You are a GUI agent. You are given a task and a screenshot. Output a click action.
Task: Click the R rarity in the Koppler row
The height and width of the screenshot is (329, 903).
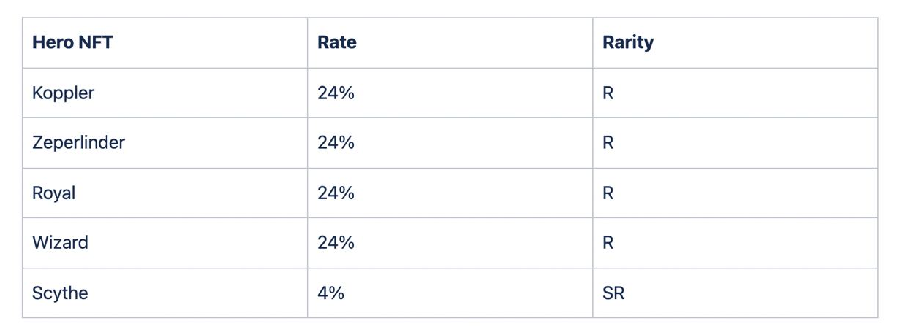[x=608, y=93]
